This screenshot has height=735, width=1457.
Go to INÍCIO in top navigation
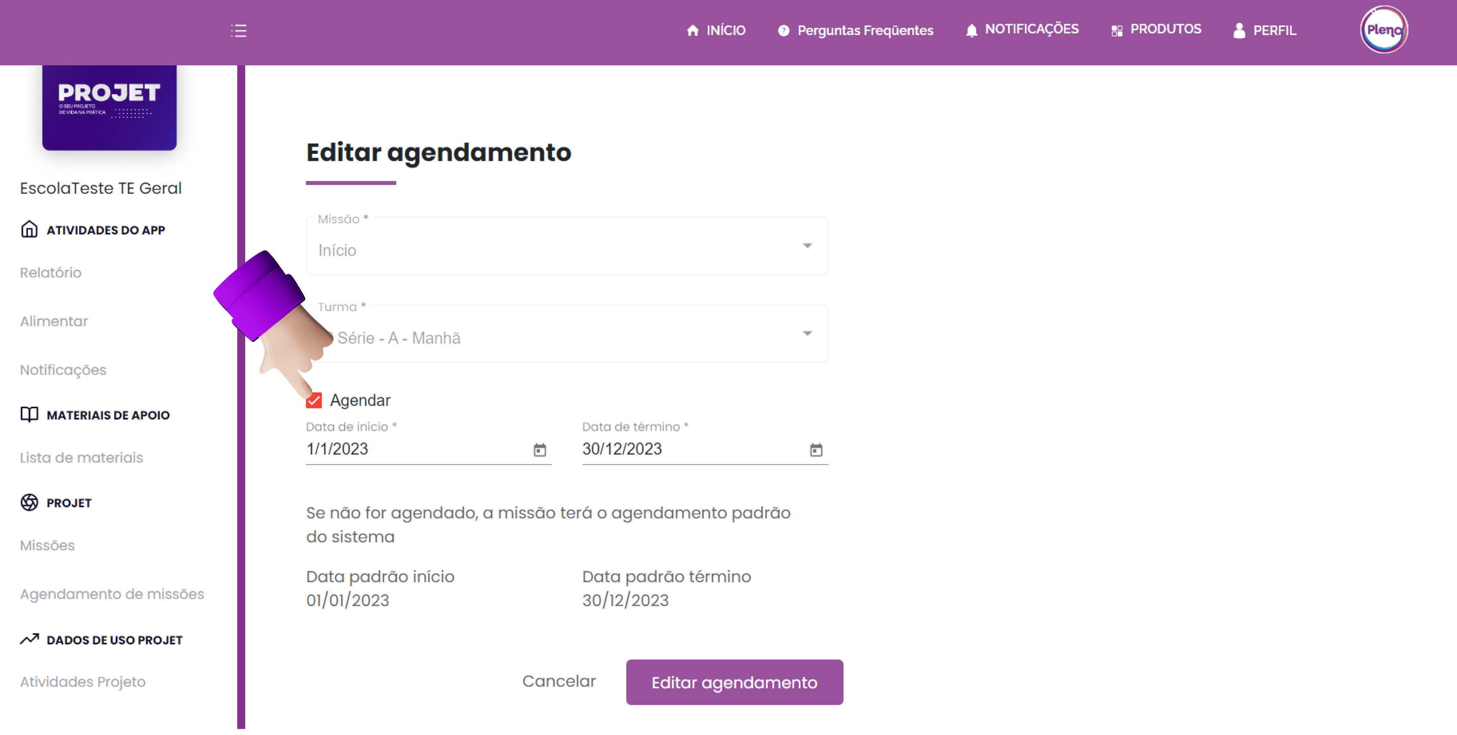point(716,30)
